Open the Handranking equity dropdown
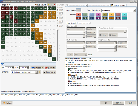This screenshot has height=106, width=138. point(36,72)
